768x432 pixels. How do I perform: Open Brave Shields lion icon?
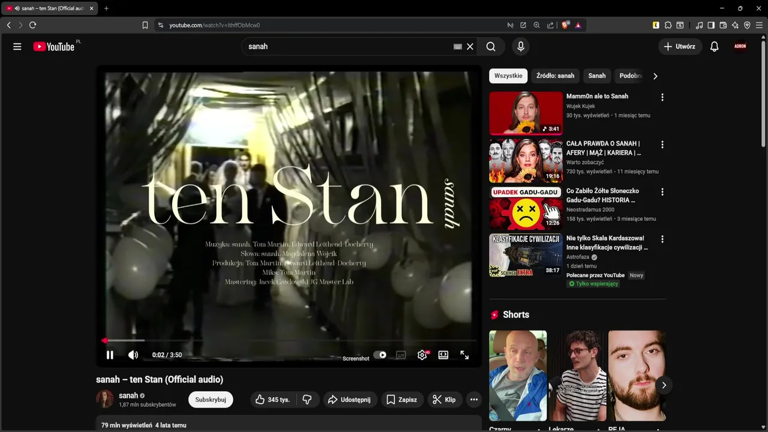(565, 25)
